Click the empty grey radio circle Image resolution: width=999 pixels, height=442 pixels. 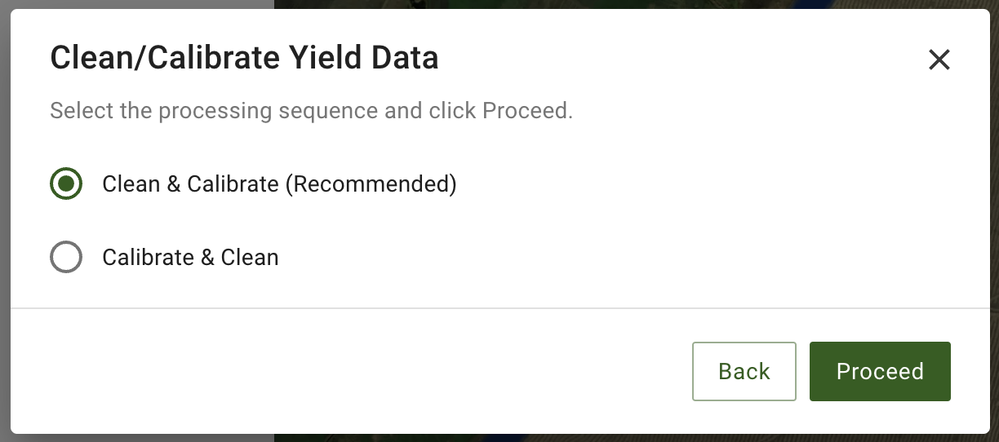66,258
